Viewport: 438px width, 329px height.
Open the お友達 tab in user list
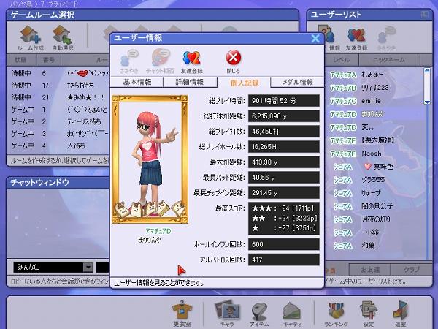(x=370, y=270)
